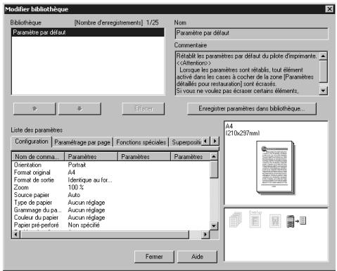Click the printer output arrow icon in the lower preview pane
This screenshot has height=271, width=337.
click(x=296, y=221)
